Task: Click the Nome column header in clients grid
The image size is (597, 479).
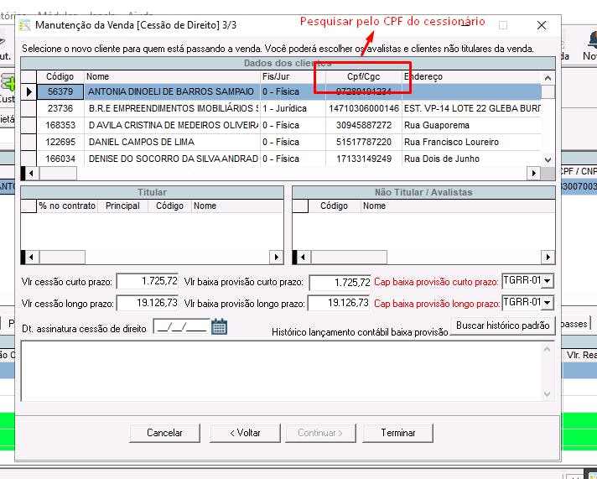Action: tap(172, 76)
